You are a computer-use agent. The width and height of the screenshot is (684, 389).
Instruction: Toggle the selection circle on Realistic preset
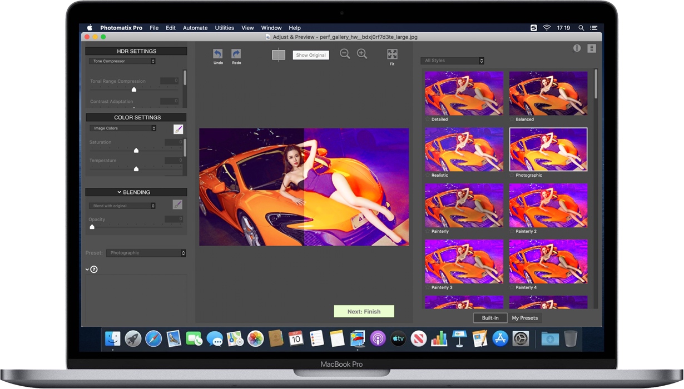(427, 176)
